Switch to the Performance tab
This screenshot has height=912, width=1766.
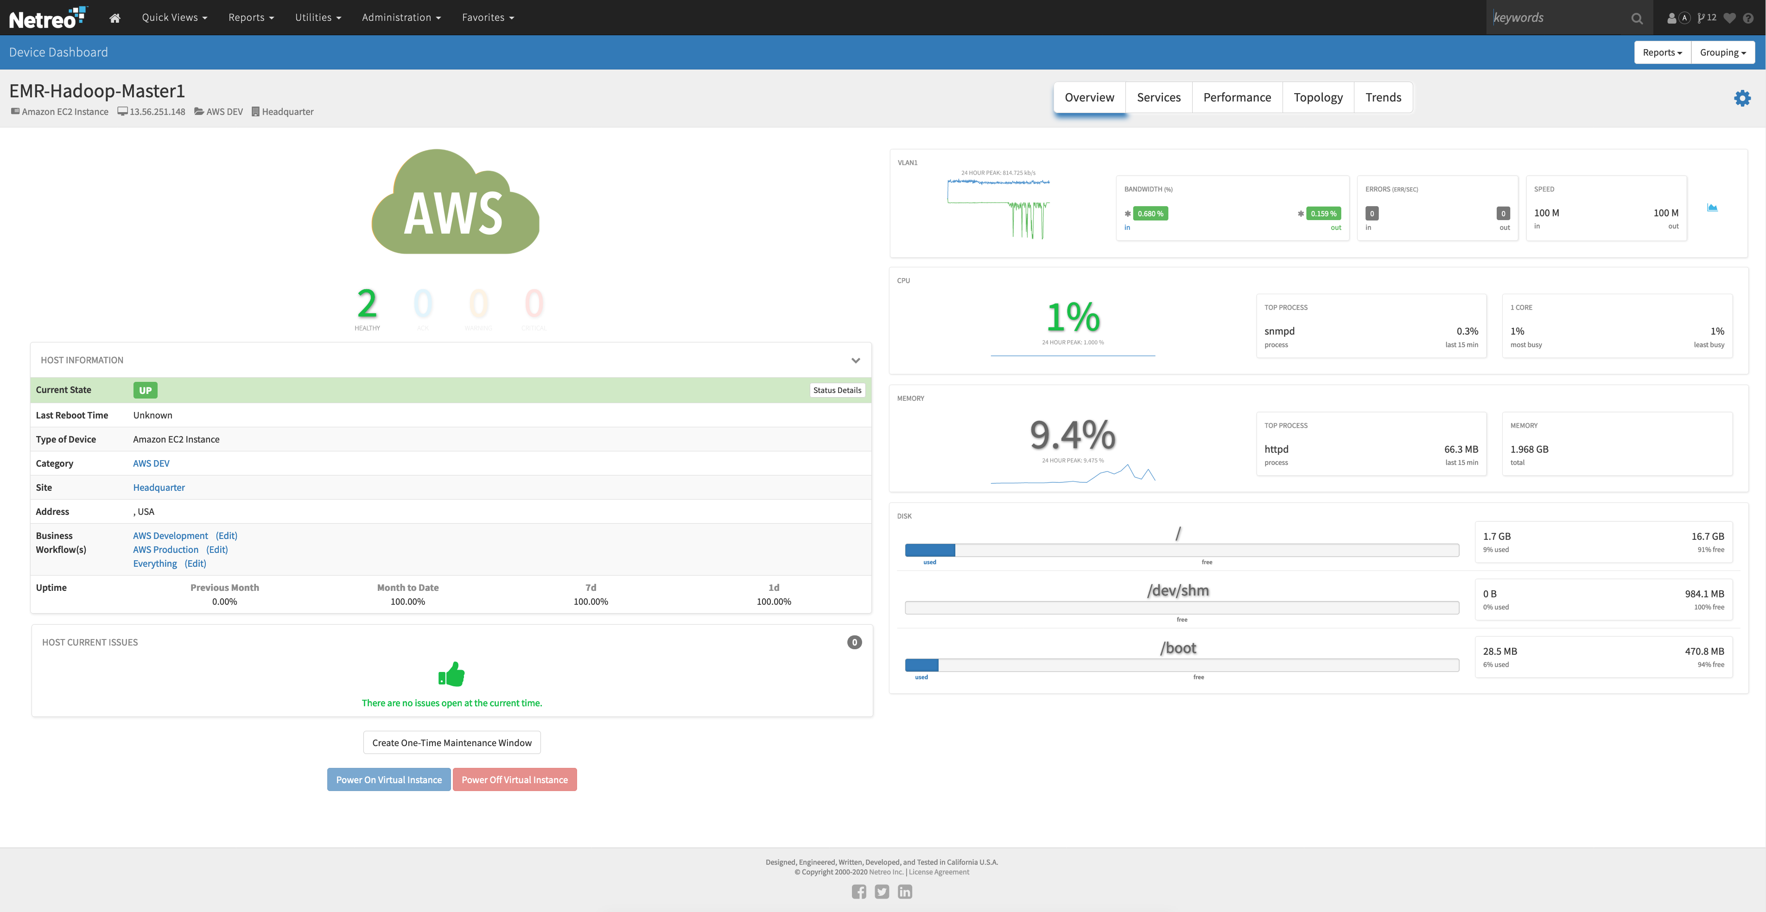[1237, 97]
